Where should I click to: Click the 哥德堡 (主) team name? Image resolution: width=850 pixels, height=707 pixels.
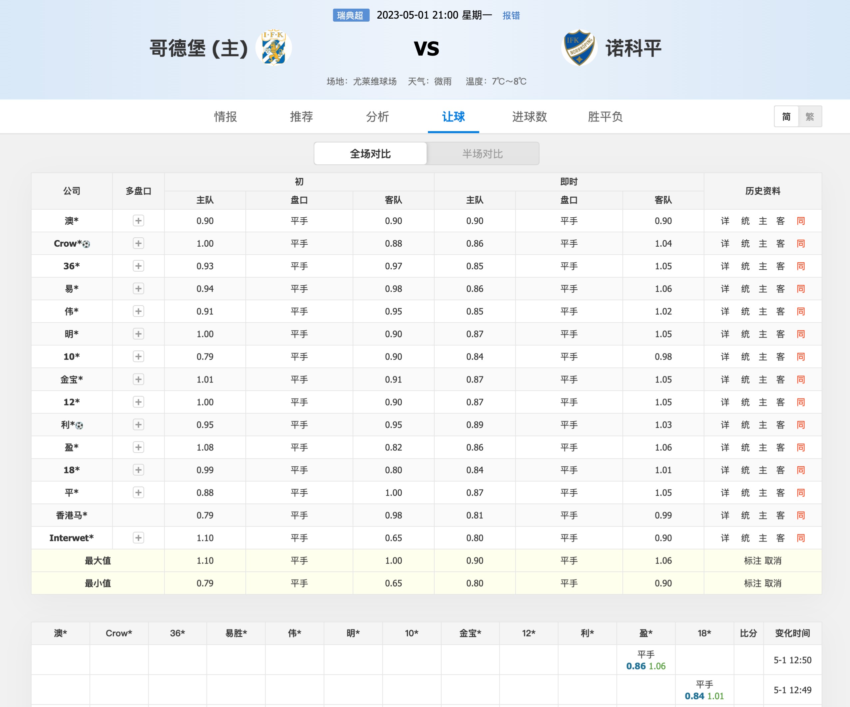pos(198,48)
